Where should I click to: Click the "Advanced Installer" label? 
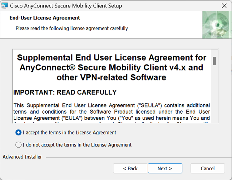[x=22, y=157]
